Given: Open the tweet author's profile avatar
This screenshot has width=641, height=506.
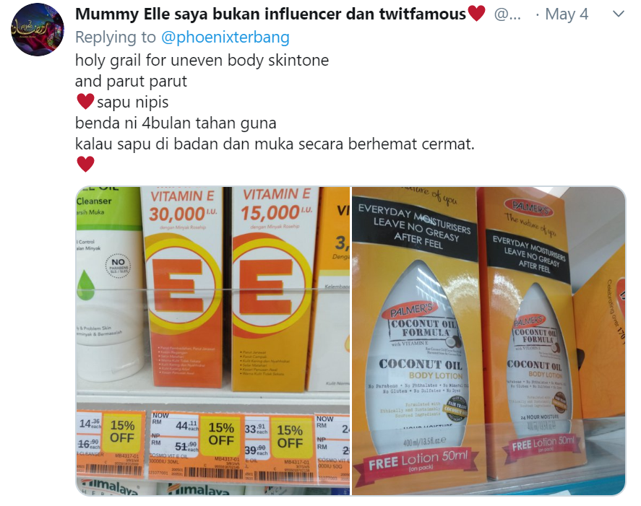Looking at the screenshot, I should coord(37,30).
